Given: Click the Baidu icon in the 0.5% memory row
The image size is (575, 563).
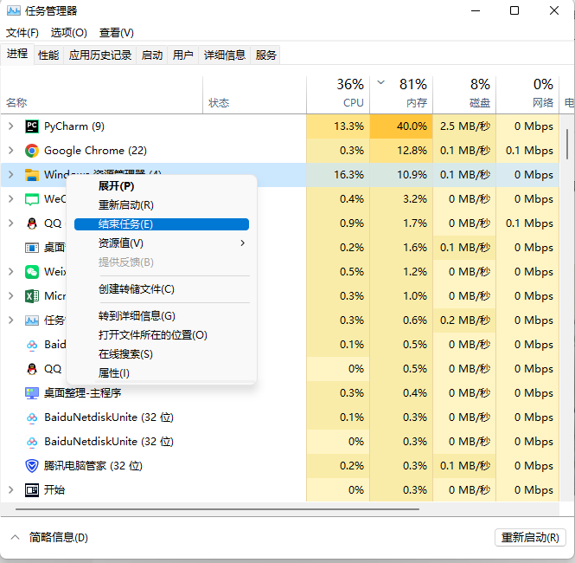Looking at the screenshot, I should pos(32,345).
